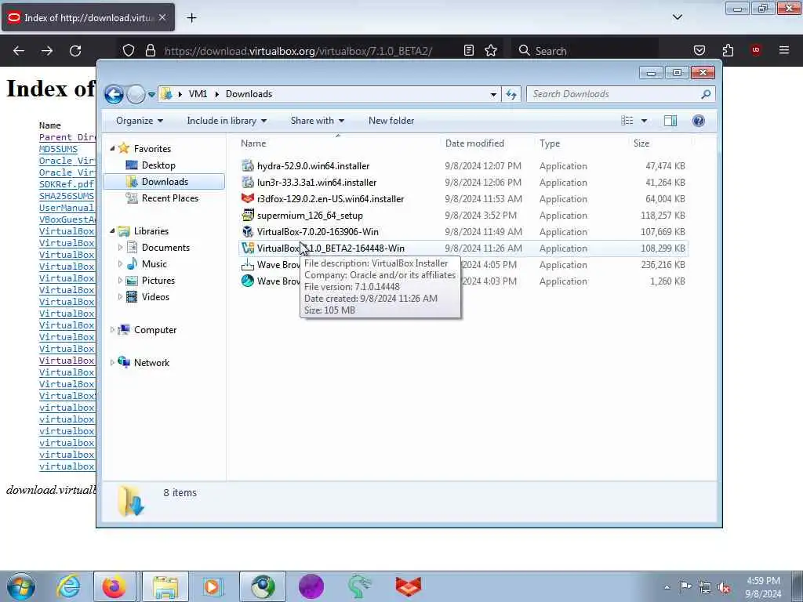Viewport: 803px width, 602px height.
Task: Click the VirtualBox 7.1.0_BETA2 installer file icon
Action: [x=248, y=248]
